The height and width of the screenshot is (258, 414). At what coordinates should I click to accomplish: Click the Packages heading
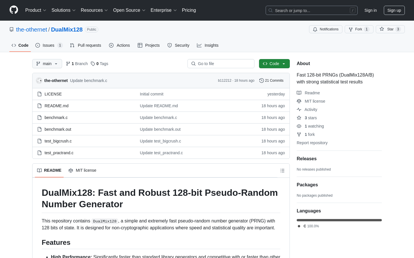coord(307,185)
